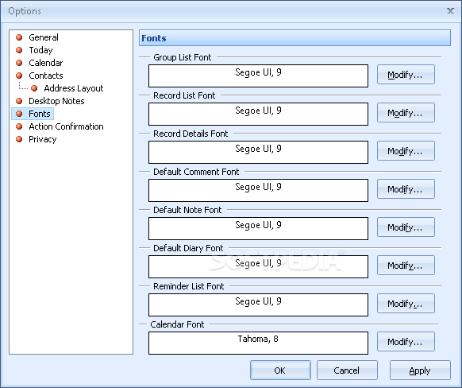
Task: Cancel the Options dialog
Action: [347, 371]
